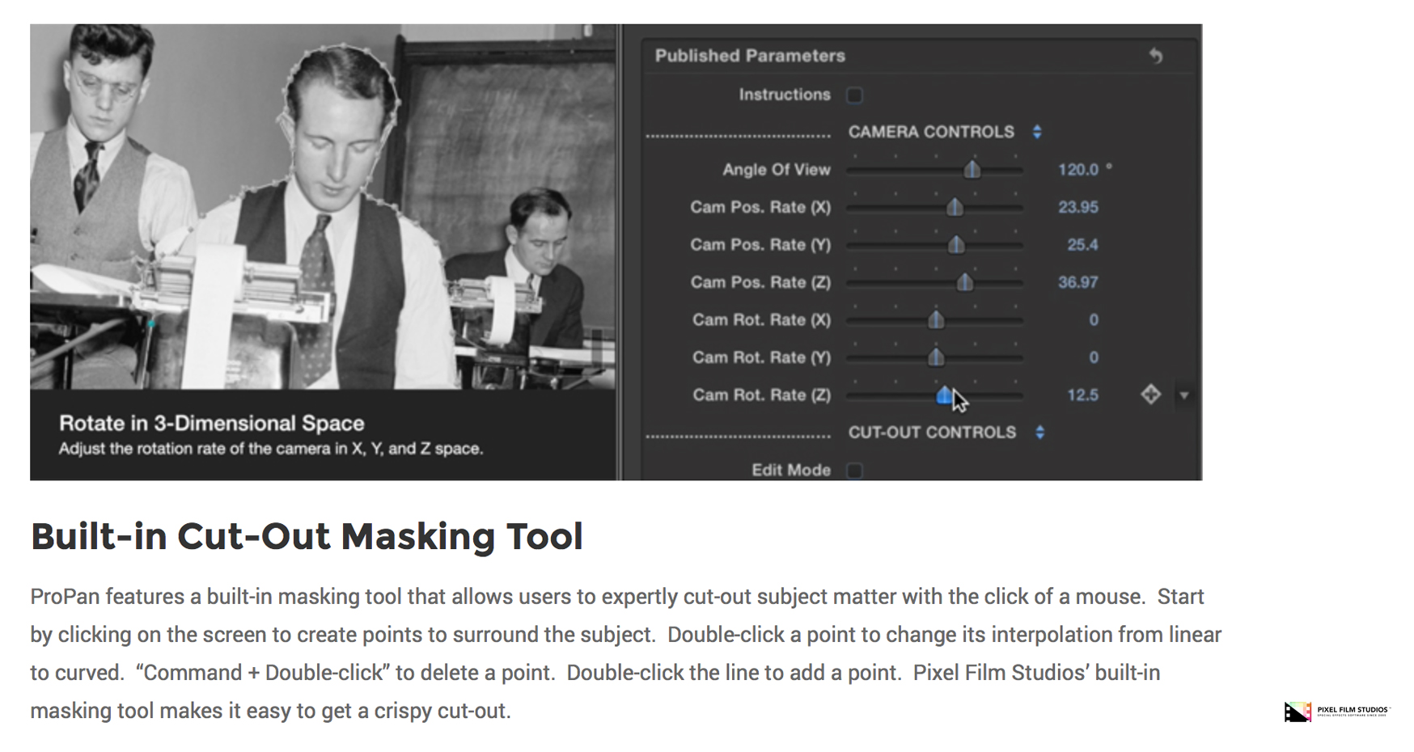This screenshot has height=752, width=1414.
Task: Toggle the Edit Mode checkbox
Action: click(x=854, y=471)
